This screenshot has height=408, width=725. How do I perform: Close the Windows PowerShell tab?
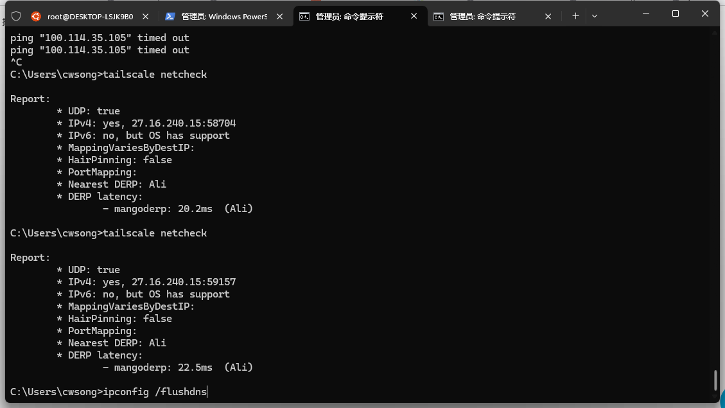[x=280, y=17]
